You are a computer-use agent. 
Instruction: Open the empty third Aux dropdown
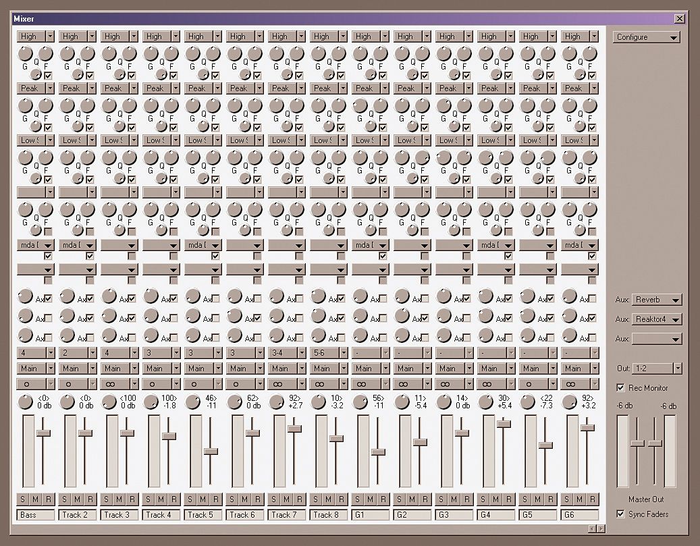657,339
